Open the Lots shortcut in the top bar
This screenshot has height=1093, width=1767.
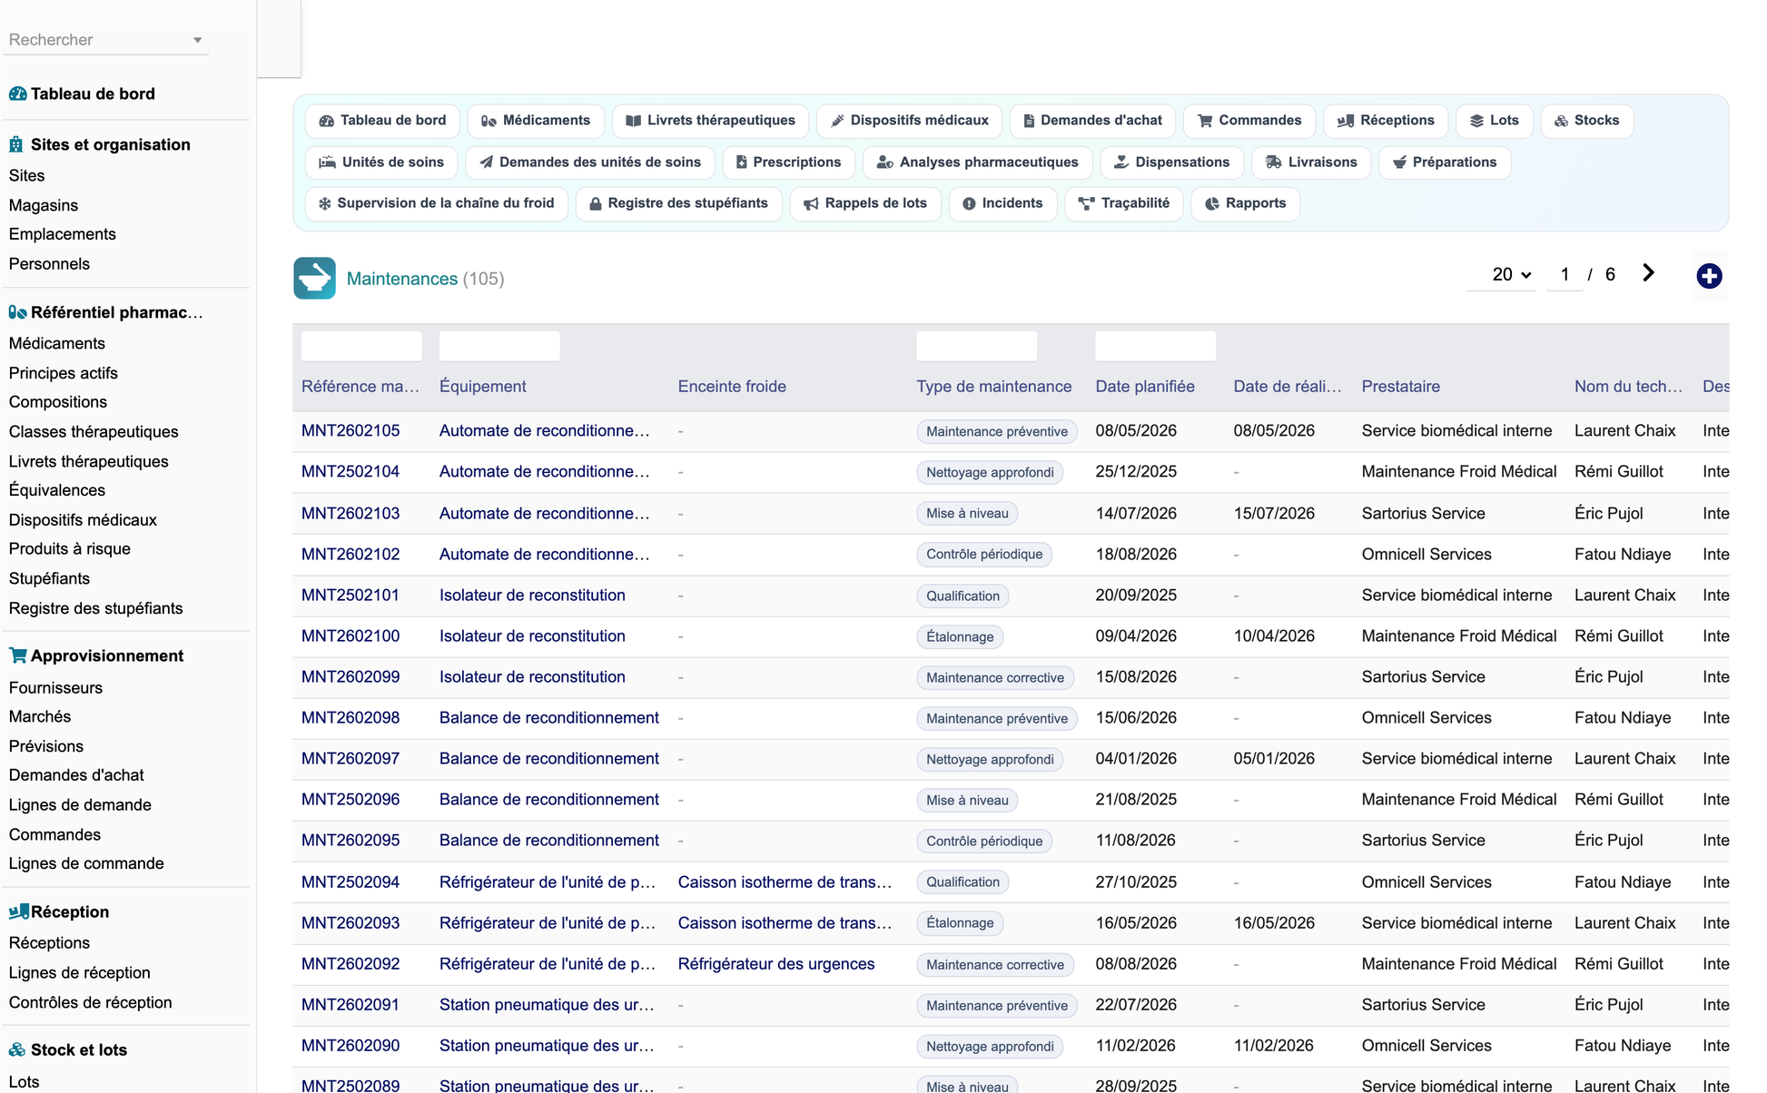1495,121
